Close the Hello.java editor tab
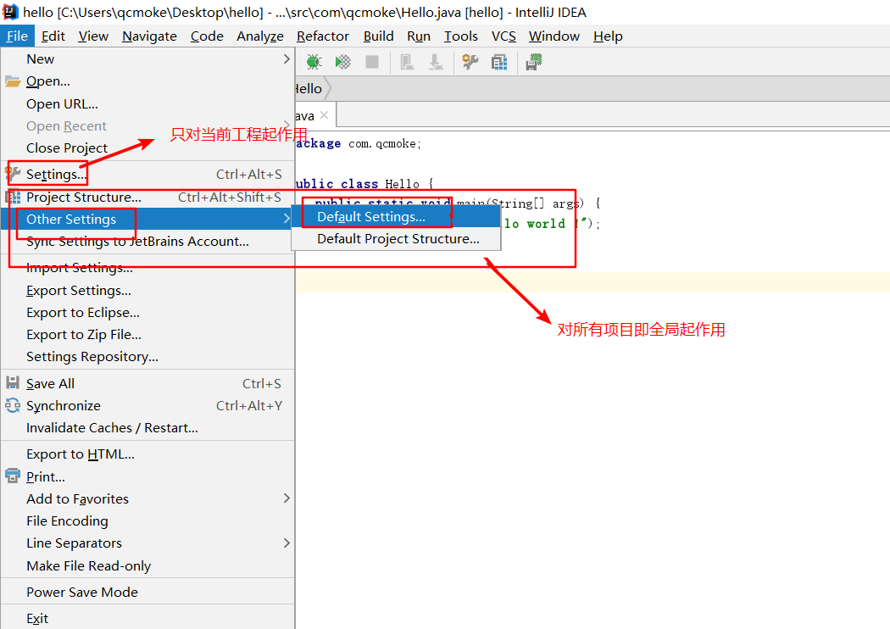890x629 pixels. point(324,115)
